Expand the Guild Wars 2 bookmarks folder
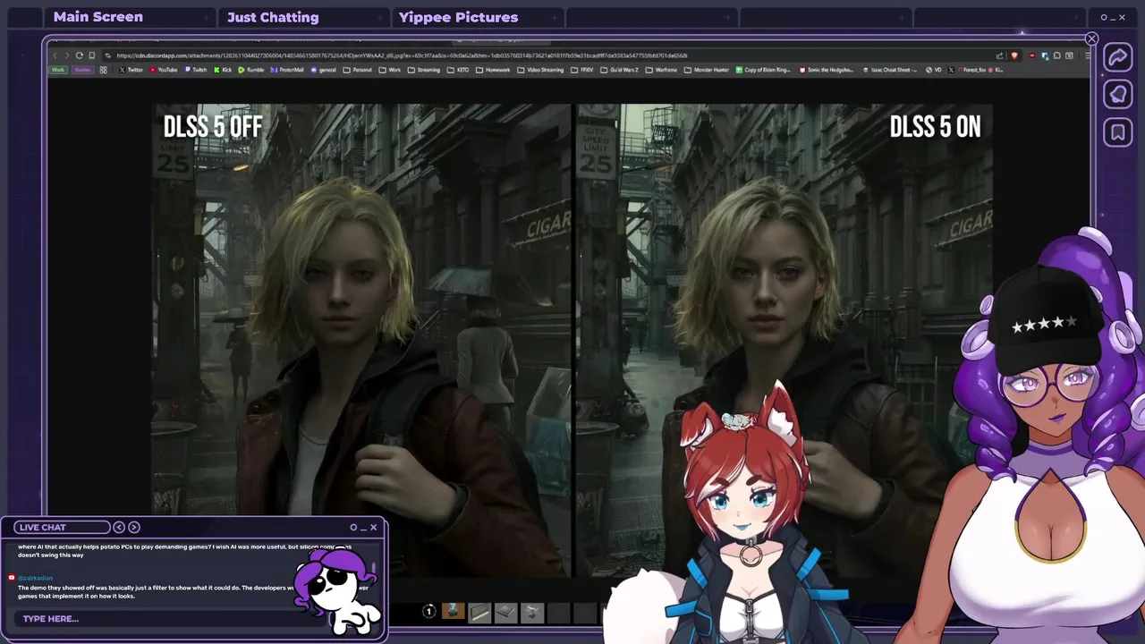Screen dimensions: 1145x644 point(619,70)
